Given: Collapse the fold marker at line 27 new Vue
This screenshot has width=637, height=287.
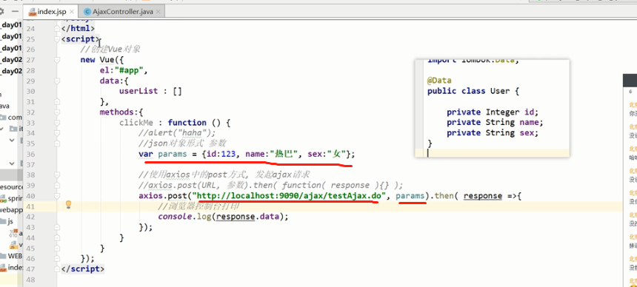Looking at the screenshot, I should [56, 60].
